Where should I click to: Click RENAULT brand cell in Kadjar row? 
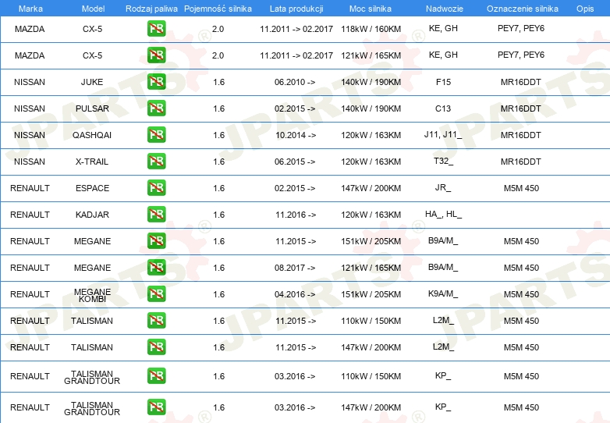(30, 215)
